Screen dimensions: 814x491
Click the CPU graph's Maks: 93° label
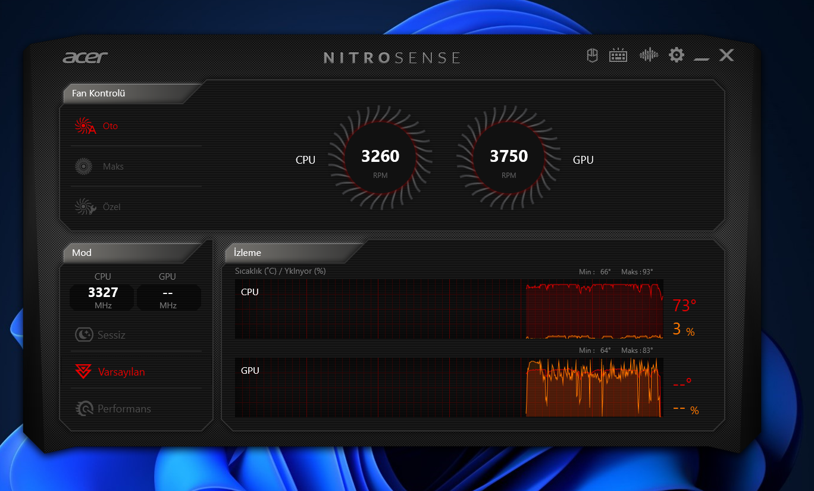click(637, 272)
